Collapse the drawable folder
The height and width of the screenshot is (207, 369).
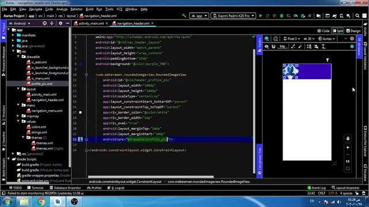point(18,57)
